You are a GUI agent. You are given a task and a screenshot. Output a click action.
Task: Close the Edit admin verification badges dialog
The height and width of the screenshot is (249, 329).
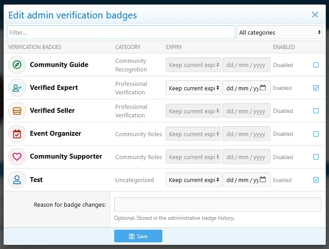tap(315, 15)
